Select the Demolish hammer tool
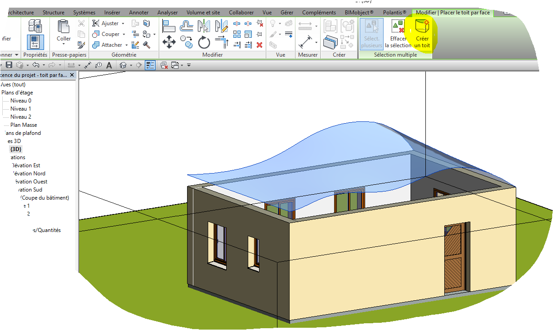This screenshot has height=330, width=554. [147, 45]
